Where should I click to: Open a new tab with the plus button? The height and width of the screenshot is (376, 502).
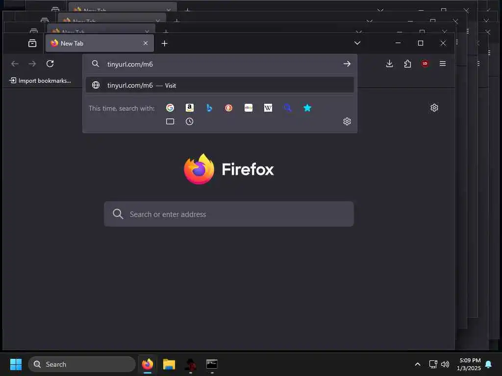(x=165, y=44)
